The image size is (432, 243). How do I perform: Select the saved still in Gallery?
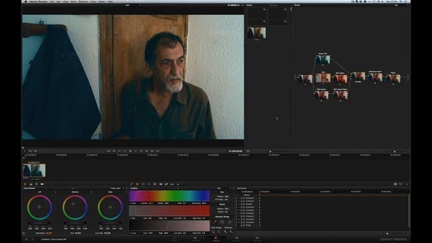256,33
